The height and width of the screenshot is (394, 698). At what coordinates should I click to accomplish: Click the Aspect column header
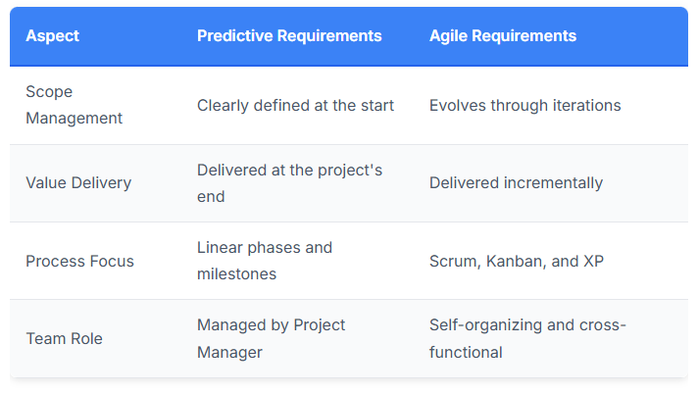53,35
